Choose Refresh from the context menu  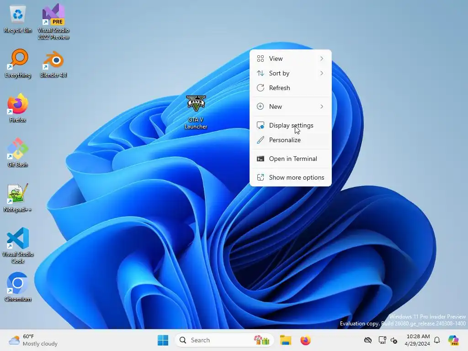[x=290, y=88]
